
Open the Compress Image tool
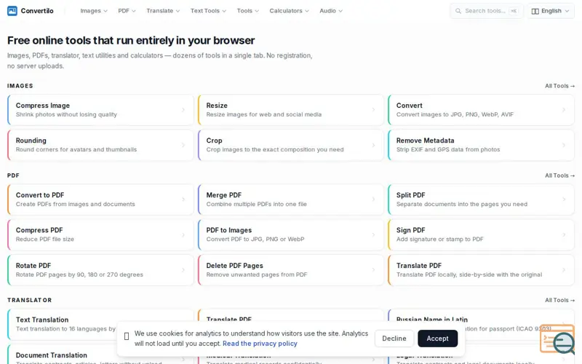100,110
